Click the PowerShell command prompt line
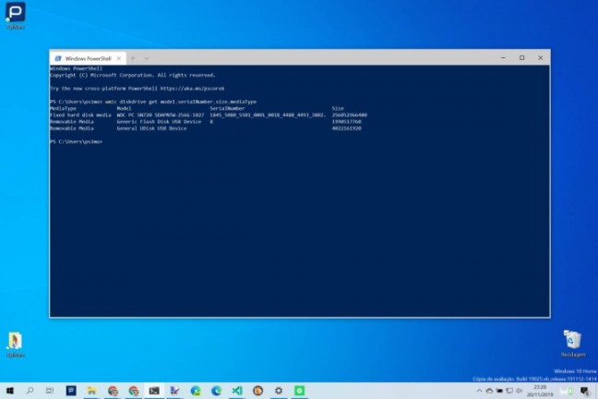 [x=78, y=141]
